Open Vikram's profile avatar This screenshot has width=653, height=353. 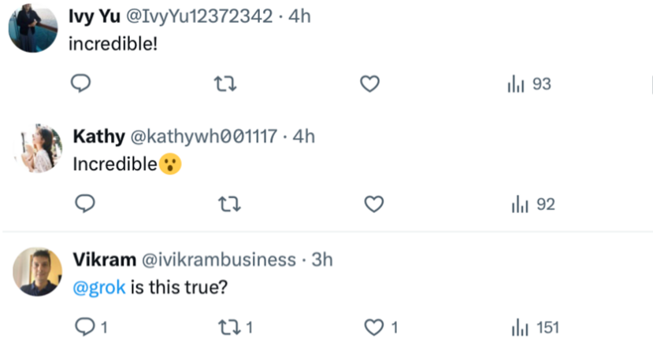38,271
